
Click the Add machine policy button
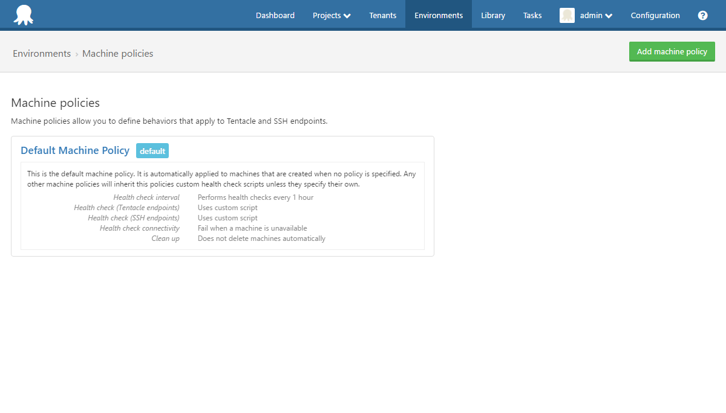[x=672, y=51]
